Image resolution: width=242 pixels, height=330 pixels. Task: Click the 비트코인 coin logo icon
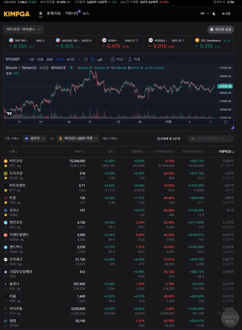click(6, 161)
